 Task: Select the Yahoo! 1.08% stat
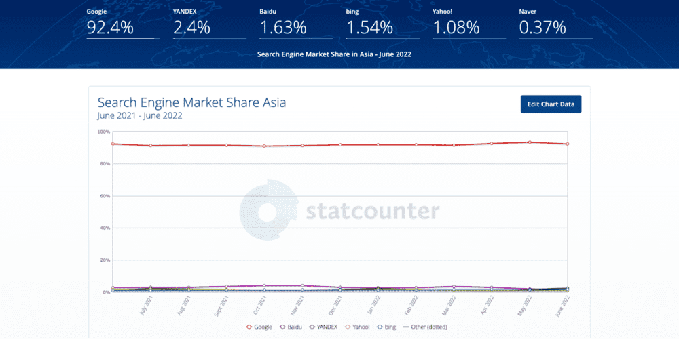coord(456,27)
